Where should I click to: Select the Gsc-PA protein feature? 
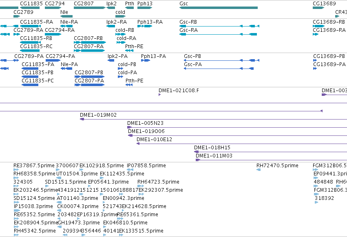click(x=219, y=69)
